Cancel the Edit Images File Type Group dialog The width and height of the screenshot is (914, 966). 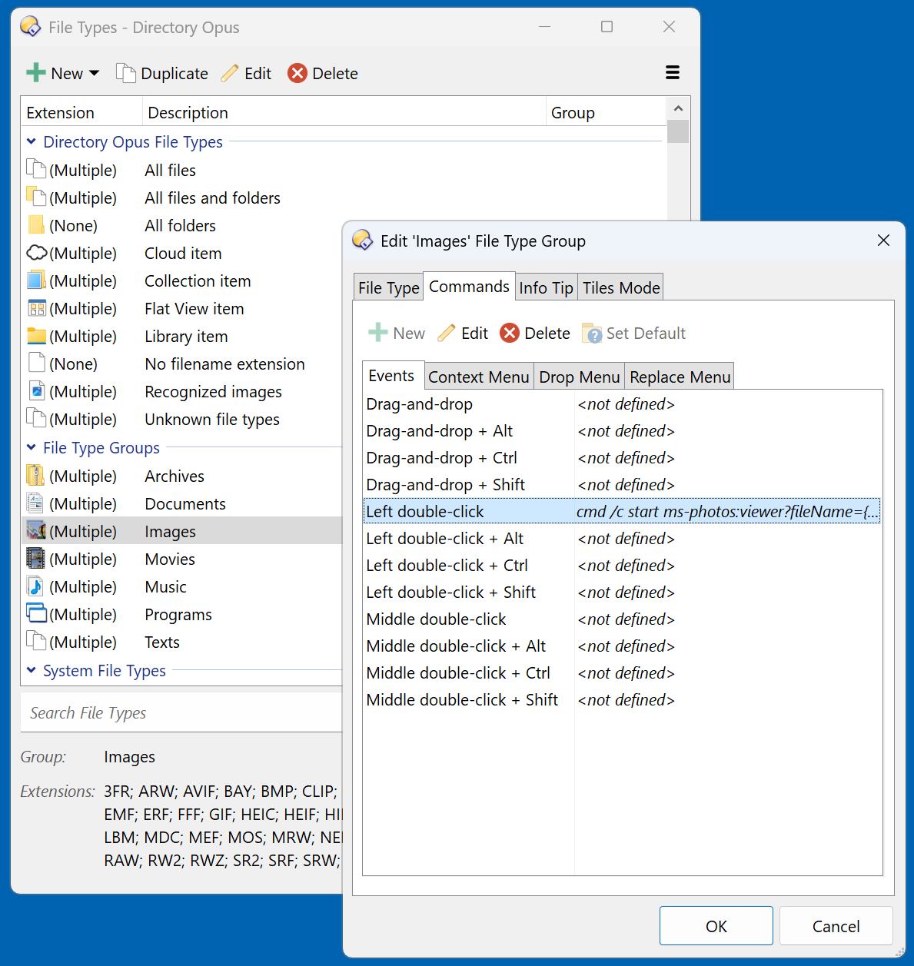[x=836, y=926]
